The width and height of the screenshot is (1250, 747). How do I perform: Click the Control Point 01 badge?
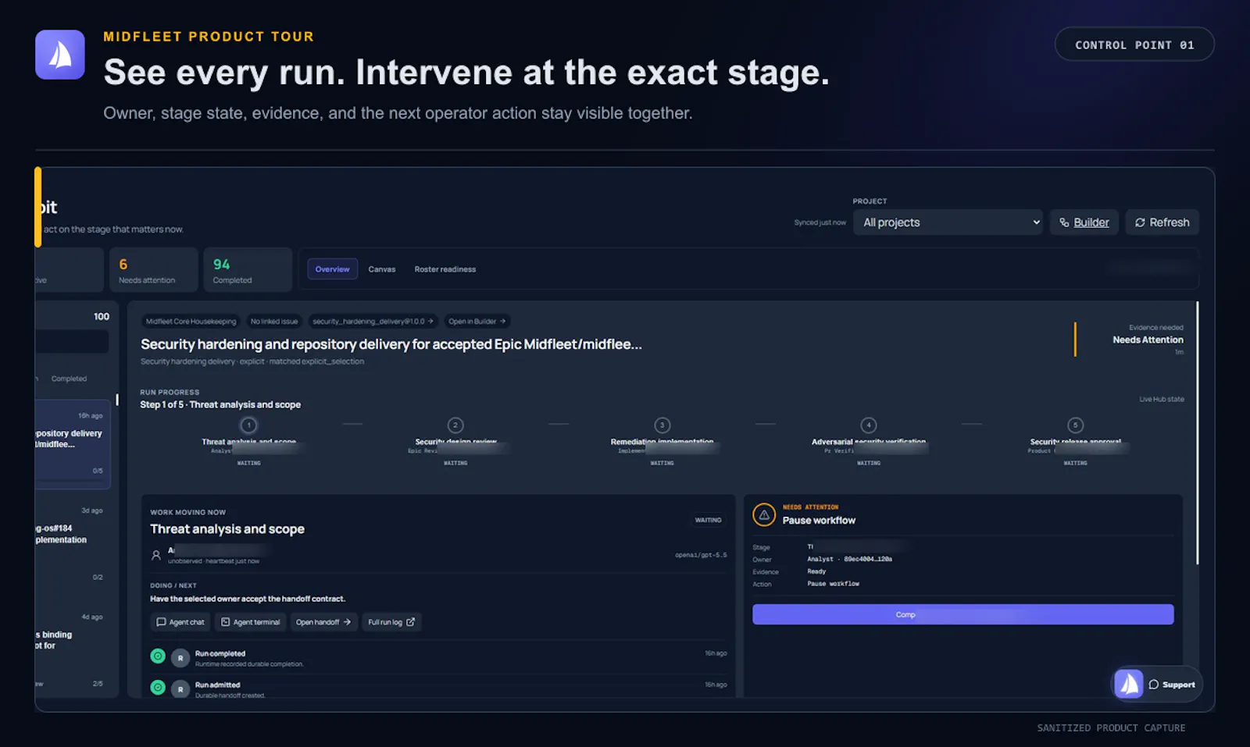click(x=1134, y=44)
